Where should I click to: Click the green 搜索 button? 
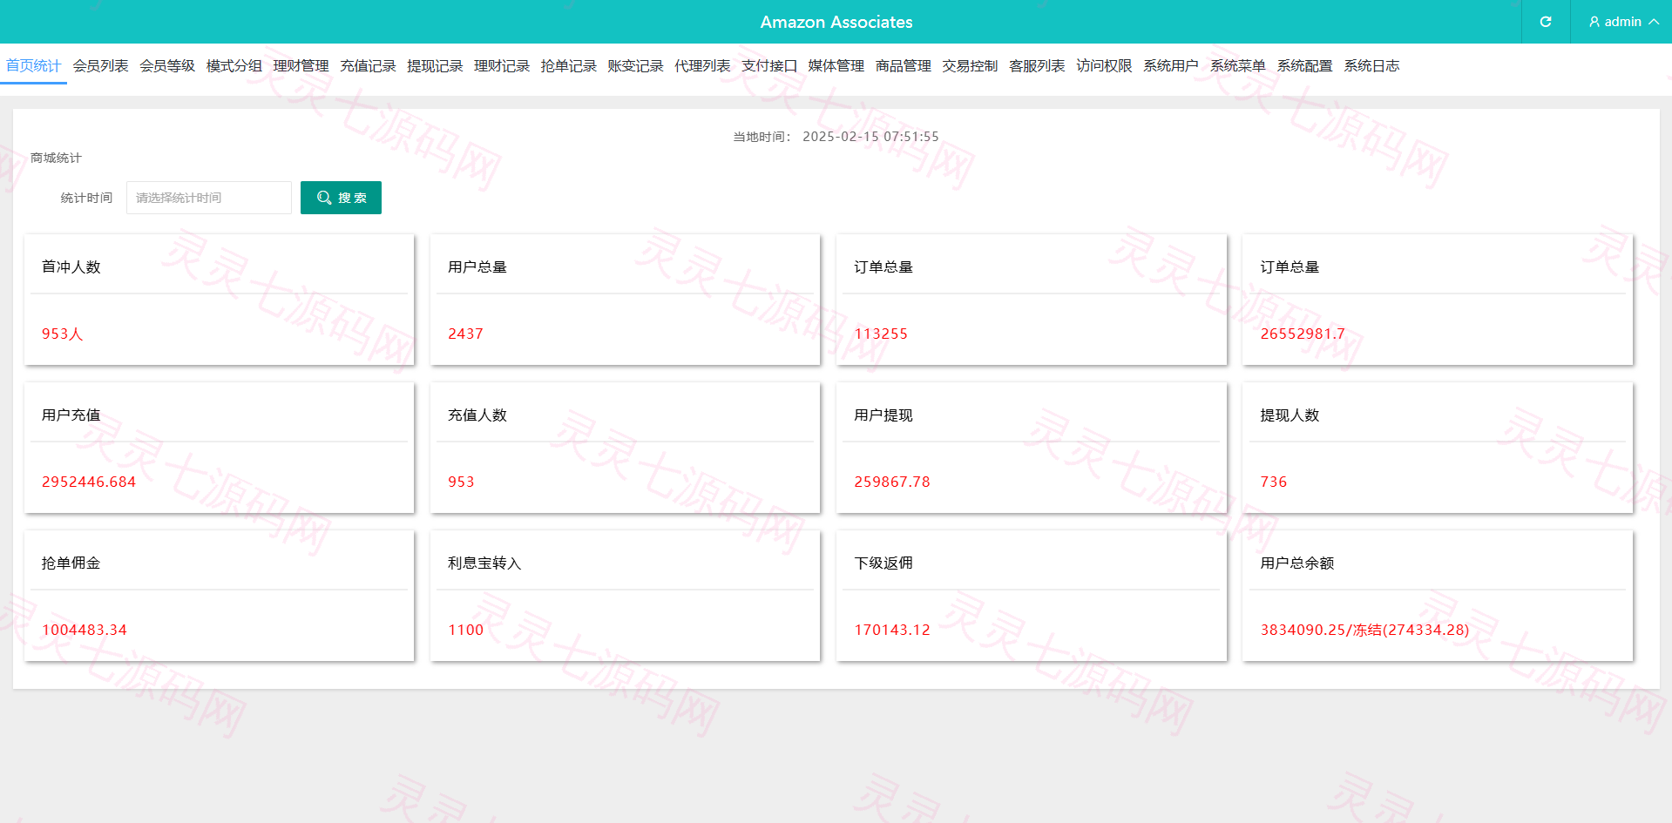[x=341, y=198]
